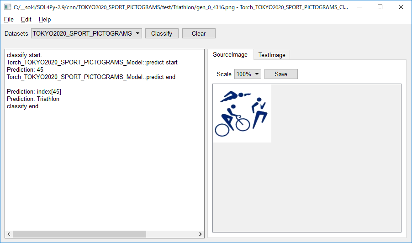This screenshot has width=412, height=243.
Task: Click the 'Prediction: Triathlon' output line
Action: point(33,99)
